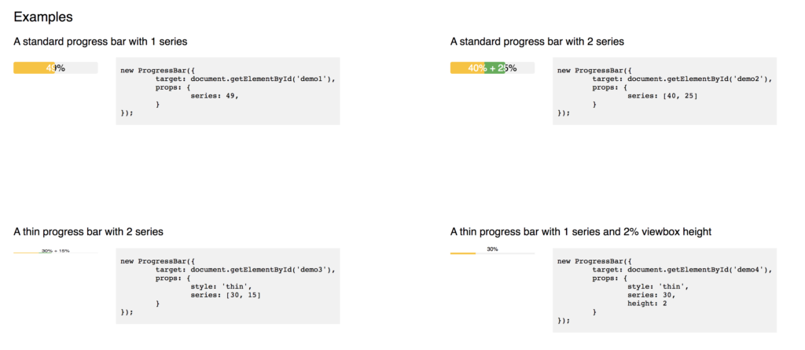805x350 pixels.
Task: Click the yellow 40% segment of the two-series bar
Action: click(x=465, y=68)
